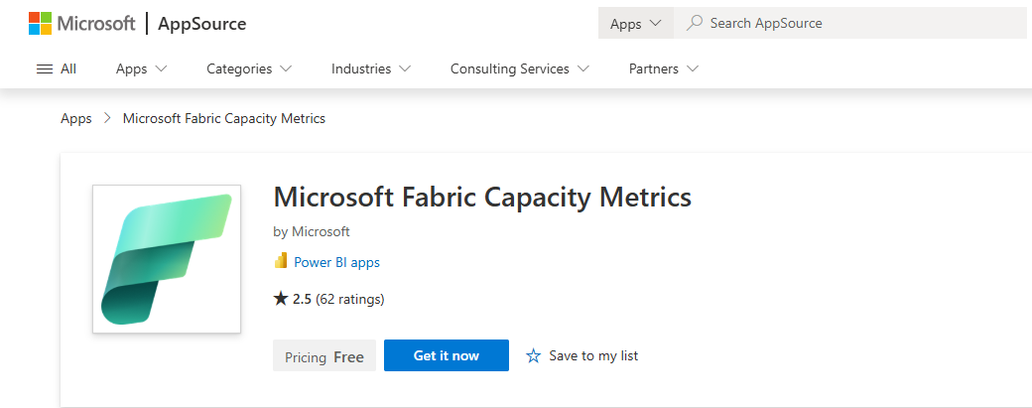Expand the Apps navigation menu

[x=141, y=69]
